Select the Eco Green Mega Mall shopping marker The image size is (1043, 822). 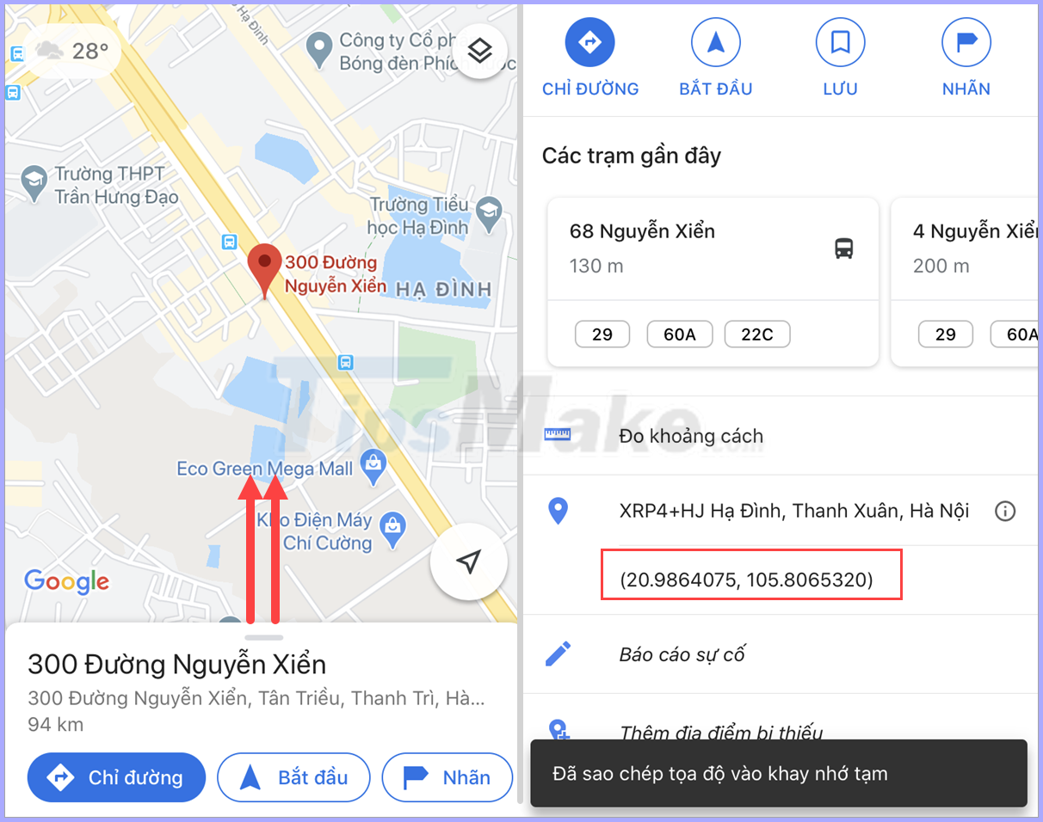(x=373, y=465)
